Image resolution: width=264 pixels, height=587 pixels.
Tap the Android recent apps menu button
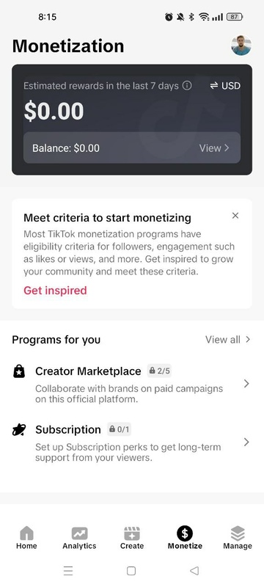click(x=68, y=571)
